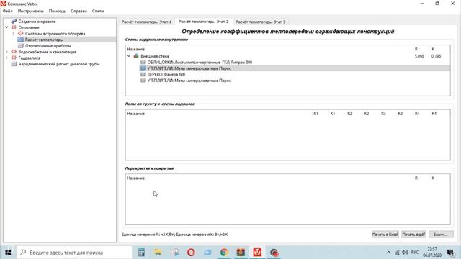The image size is (461, 259).
Task: Select Сведения о проекте in tree
Action: [37, 21]
